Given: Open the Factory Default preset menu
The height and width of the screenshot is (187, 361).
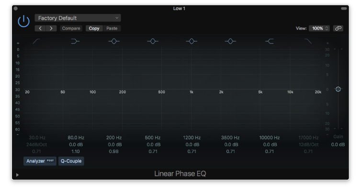Looking at the screenshot, I should [x=78, y=18].
